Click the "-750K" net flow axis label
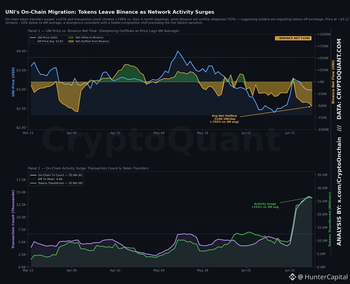The image size is (350, 284). (x=323, y=118)
